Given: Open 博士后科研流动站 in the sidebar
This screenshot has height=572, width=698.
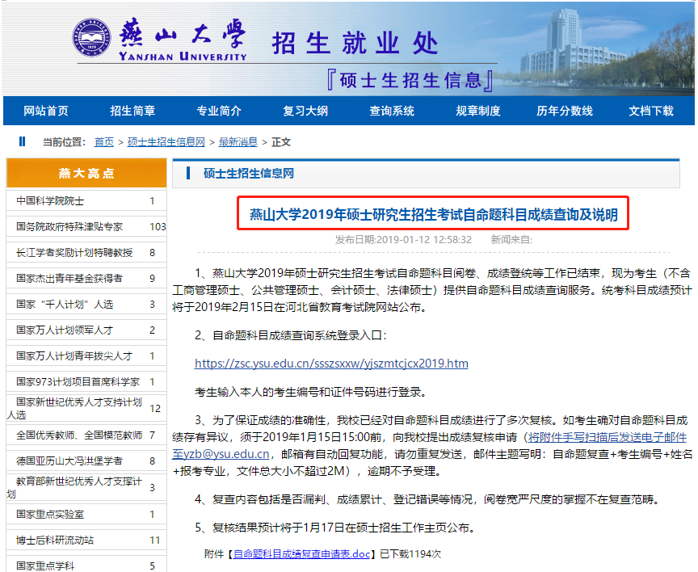Looking at the screenshot, I should (55, 540).
